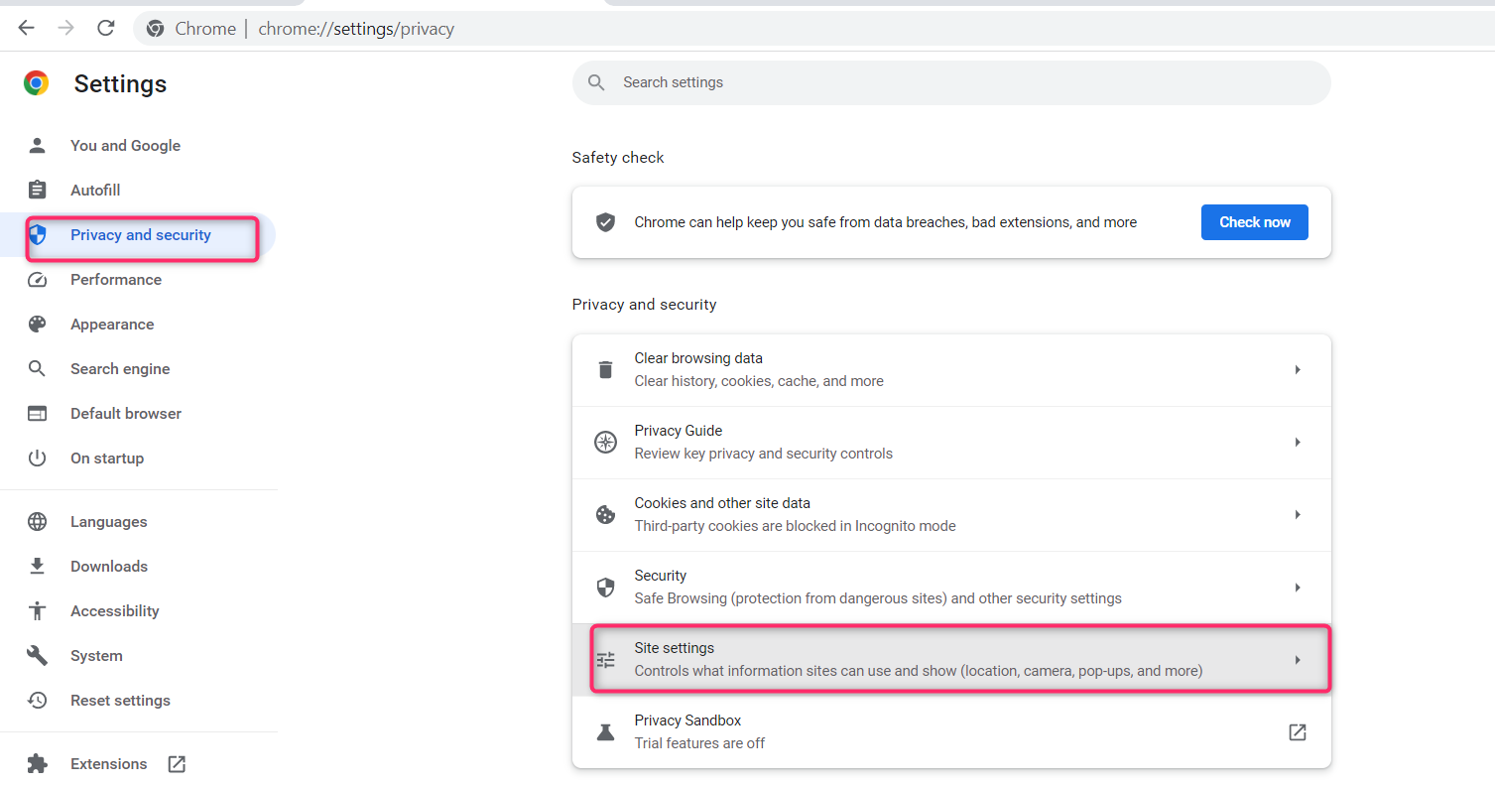Click the Downloads arrow icon in sidebar

pyautogui.click(x=37, y=567)
